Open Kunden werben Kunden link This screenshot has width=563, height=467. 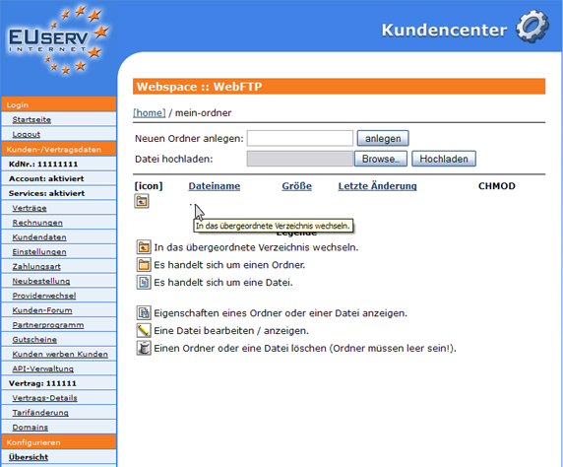pyautogui.click(x=60, y=355)
